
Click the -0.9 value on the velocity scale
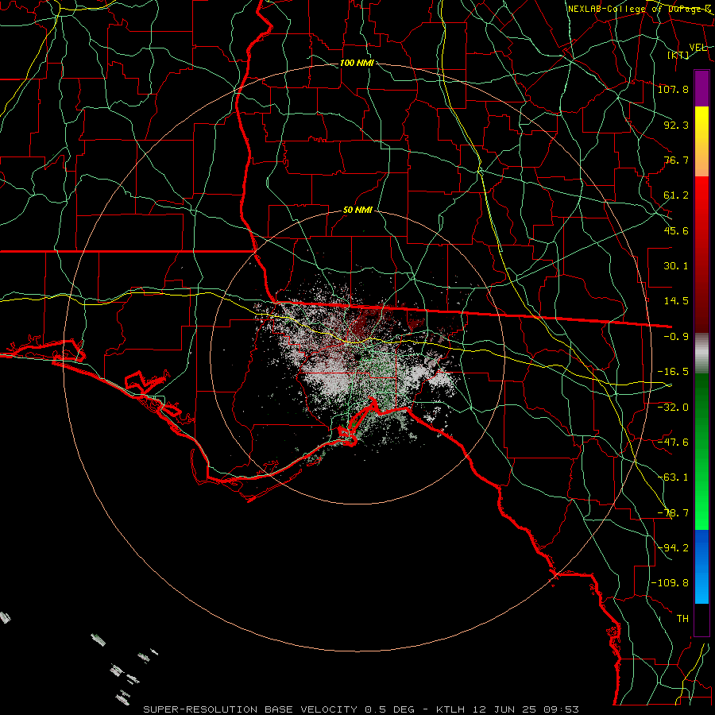(676, 337)
